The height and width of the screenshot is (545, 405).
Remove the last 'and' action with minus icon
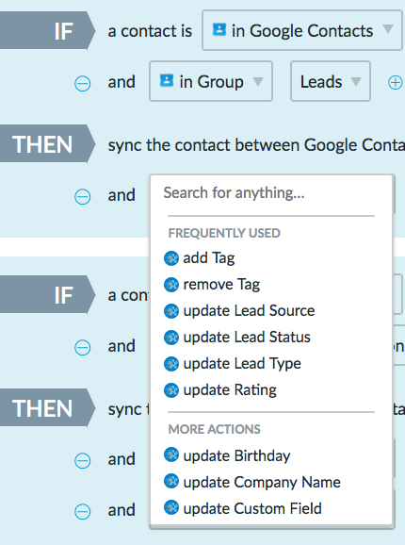coord(83,511)
